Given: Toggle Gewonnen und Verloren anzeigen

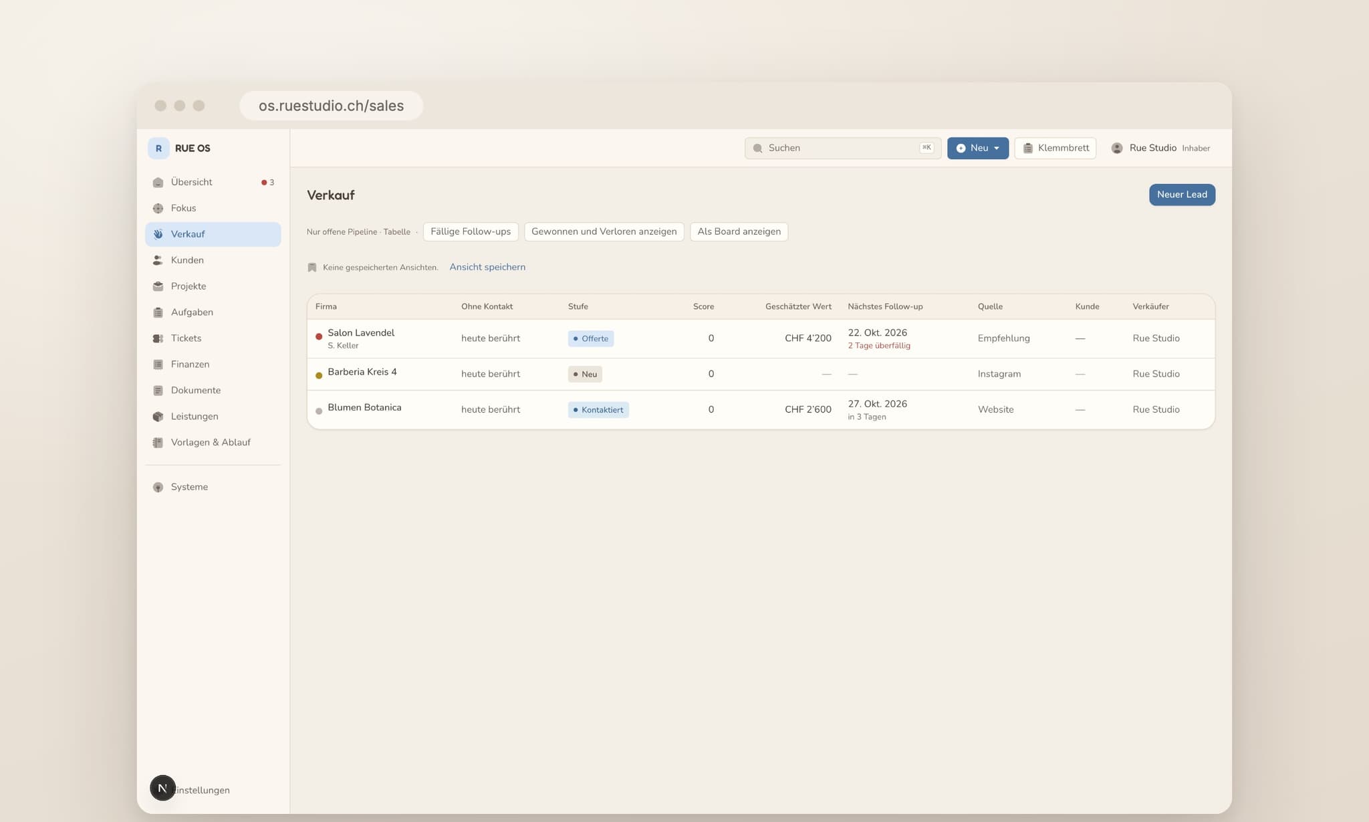Looking at the screenshot, I should click(604, 231).
